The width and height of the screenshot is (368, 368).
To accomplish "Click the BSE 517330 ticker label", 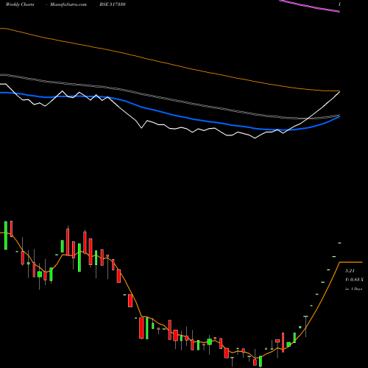I will coord(113,4).
